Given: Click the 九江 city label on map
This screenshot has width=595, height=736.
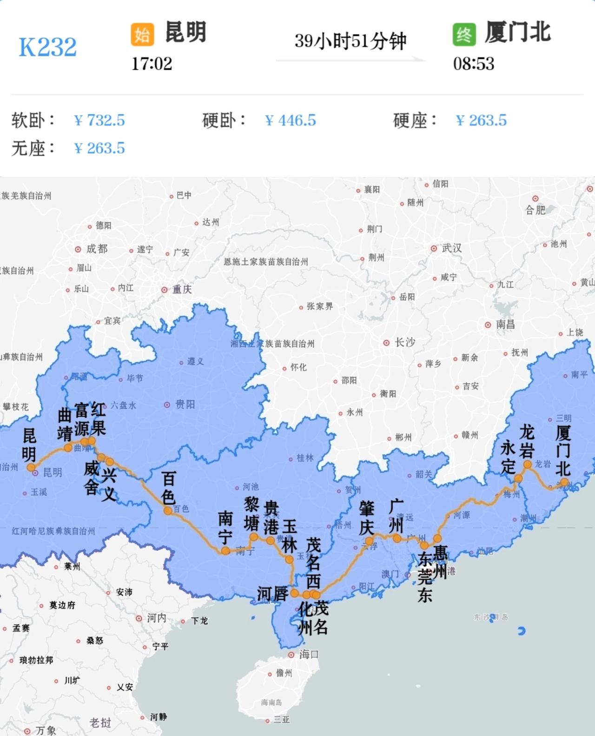Looking at the screenshot, I should point(506,284).
